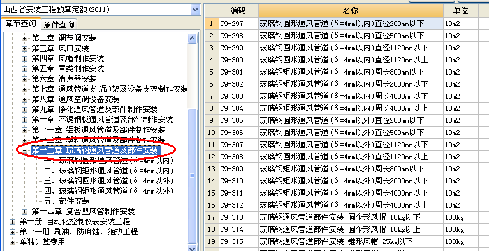Select 第六章 消声器安装 chapter
Viewport: 489px width, 251px height.
(x=64, y=79)
